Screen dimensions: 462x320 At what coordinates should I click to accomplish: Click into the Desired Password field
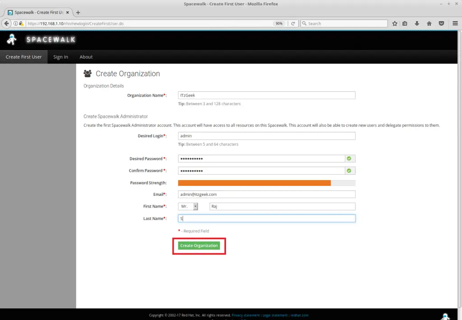pos(261,158)
